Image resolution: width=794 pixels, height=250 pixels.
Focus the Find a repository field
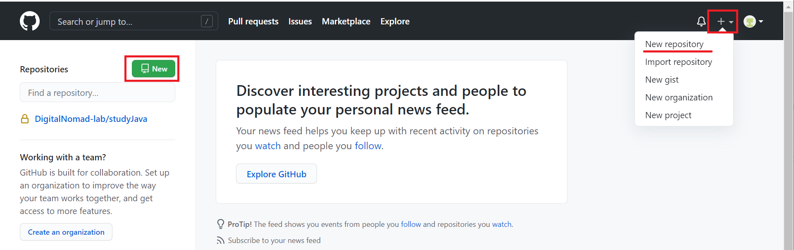(x=98, y=93)
